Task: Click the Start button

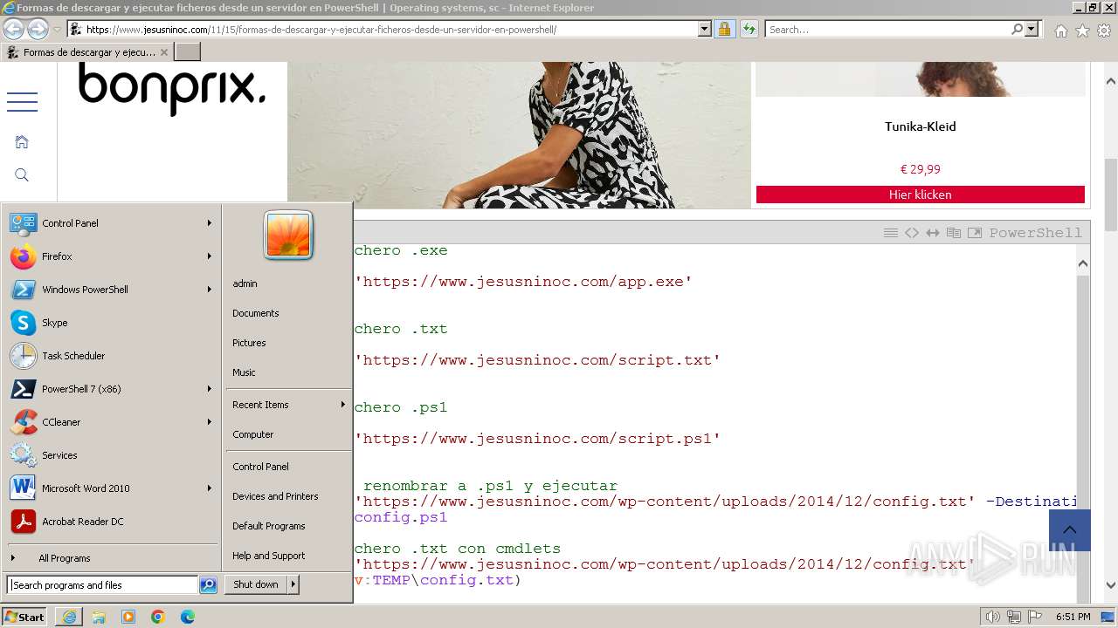Action: point(24,617)
